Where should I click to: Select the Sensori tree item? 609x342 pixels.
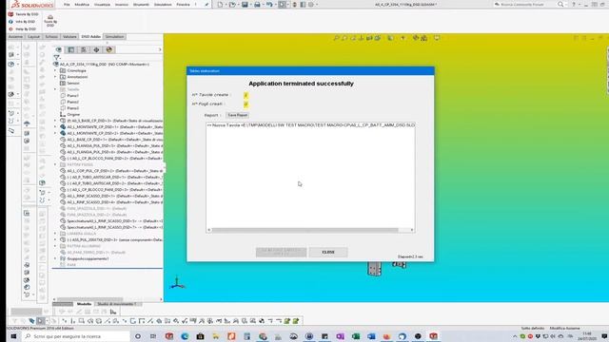tap(73, 83)
